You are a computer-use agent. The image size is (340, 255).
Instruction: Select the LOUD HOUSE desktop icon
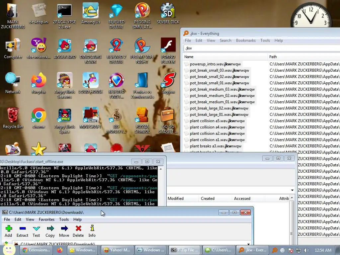pos(91,83)
